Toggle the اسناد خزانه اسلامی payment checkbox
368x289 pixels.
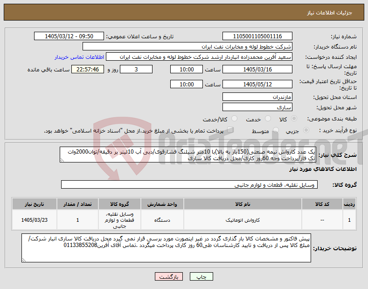(230, 130)
